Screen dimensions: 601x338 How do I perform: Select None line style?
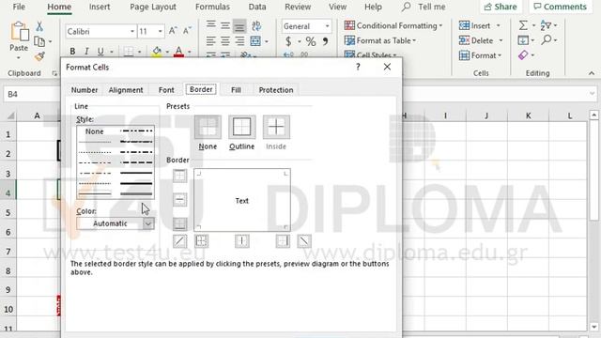pos(95,131)
